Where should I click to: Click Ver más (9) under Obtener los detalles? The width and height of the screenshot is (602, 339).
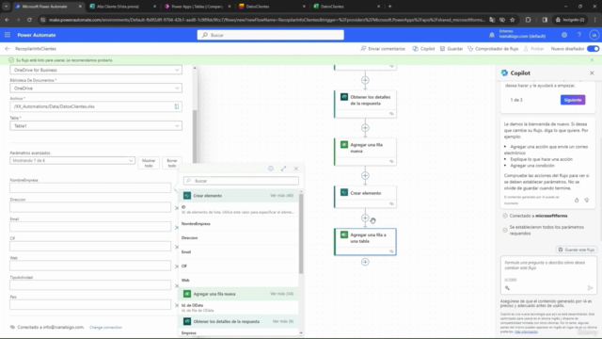coord(283,321)
